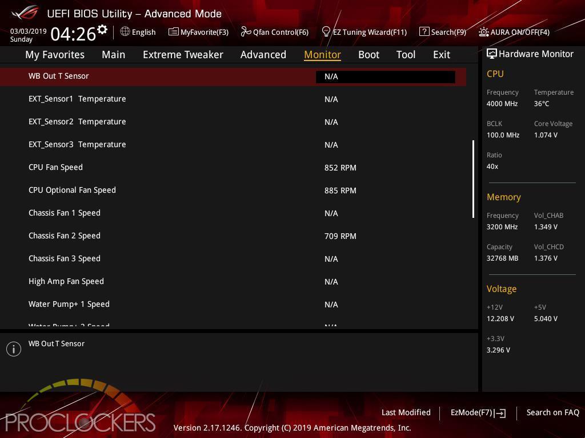Click the ROG logo in the header
585x438 pixels.
pos(25,13)
